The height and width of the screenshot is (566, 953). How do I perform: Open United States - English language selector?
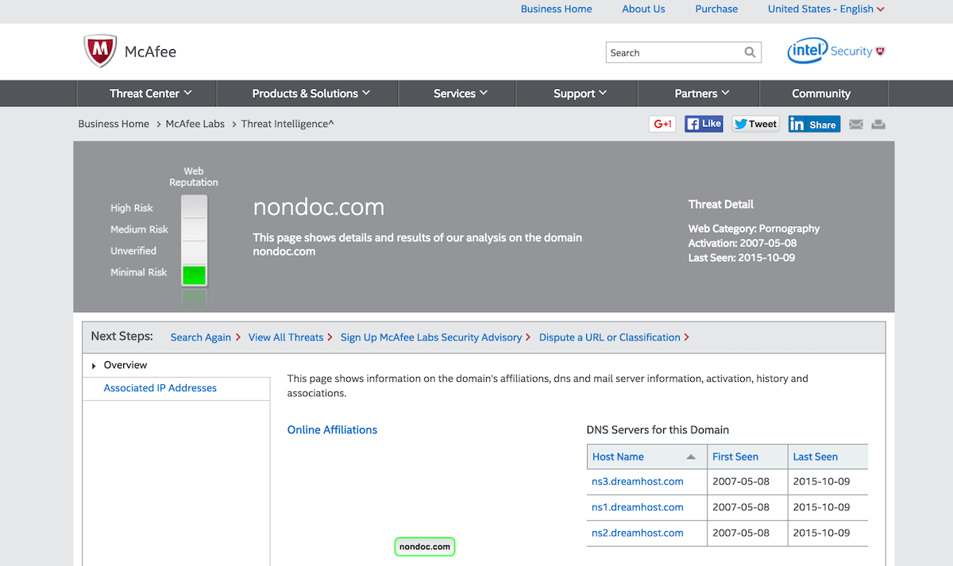pos(825,10)
